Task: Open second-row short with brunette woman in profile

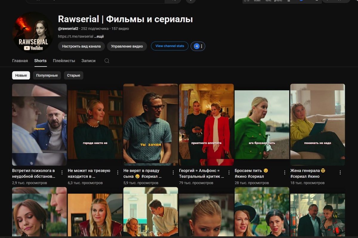Action: point(39,212)
